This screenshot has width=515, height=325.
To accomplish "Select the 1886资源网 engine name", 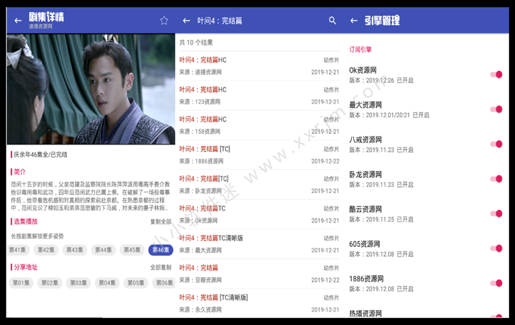I will (367, 279).
